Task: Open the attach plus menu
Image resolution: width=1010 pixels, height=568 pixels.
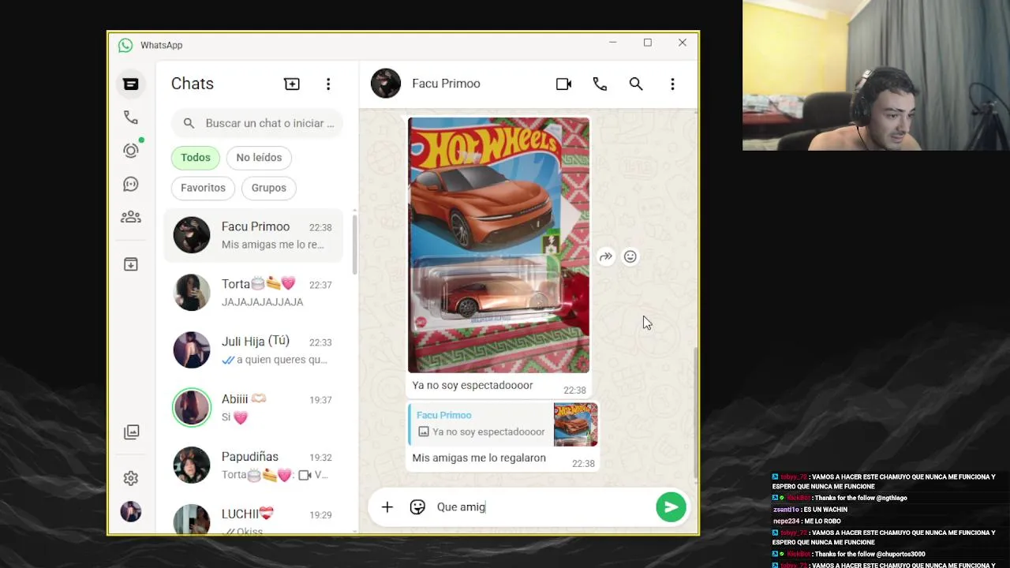Action: [387, 507]
